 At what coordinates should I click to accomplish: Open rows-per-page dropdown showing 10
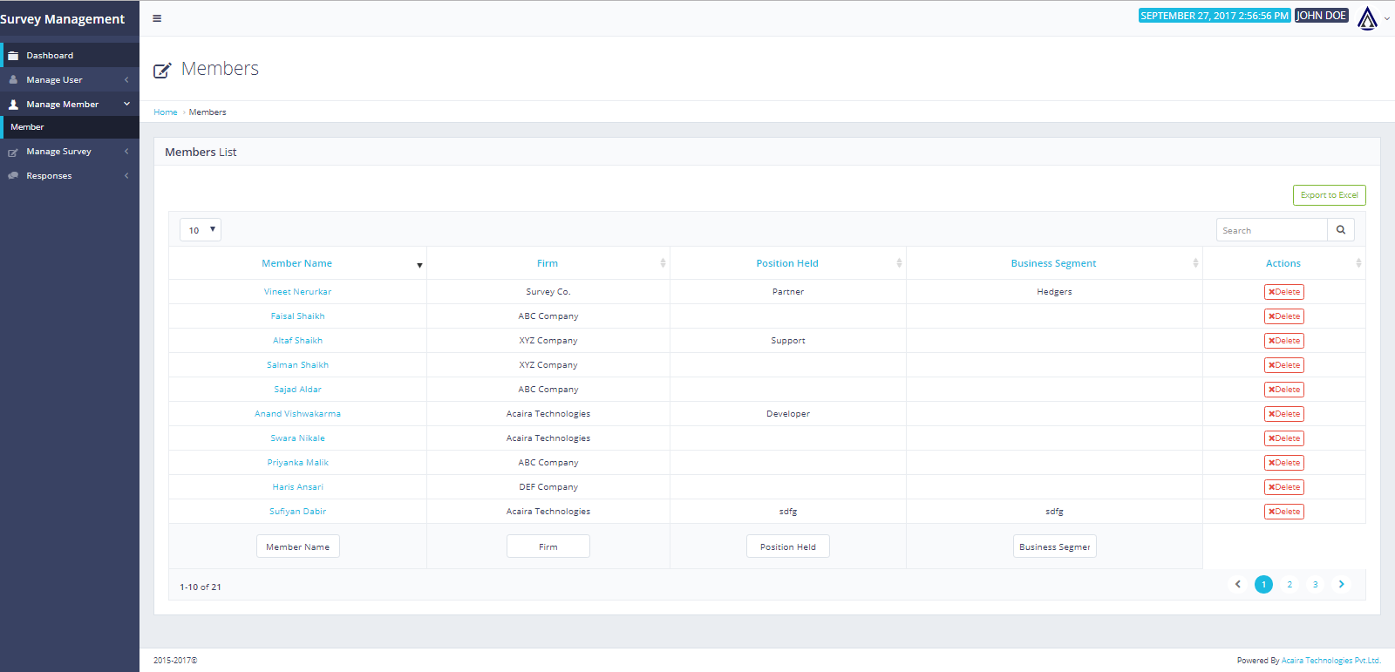tap(201, 230)
